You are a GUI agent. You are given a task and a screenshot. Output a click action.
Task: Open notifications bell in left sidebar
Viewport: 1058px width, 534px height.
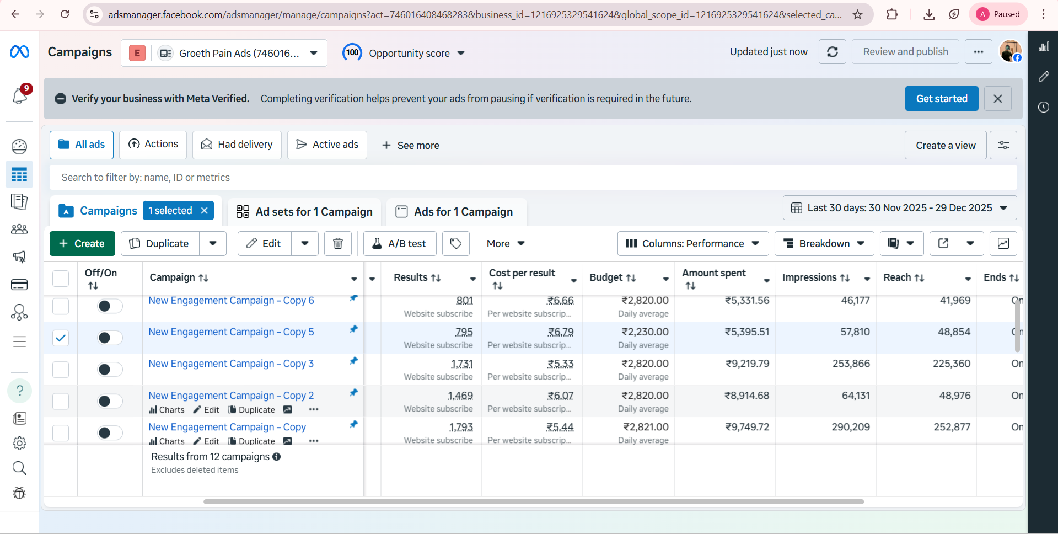point(20,96)
